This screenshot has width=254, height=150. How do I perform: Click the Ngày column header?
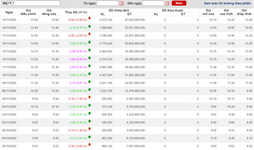click(9, 12)
